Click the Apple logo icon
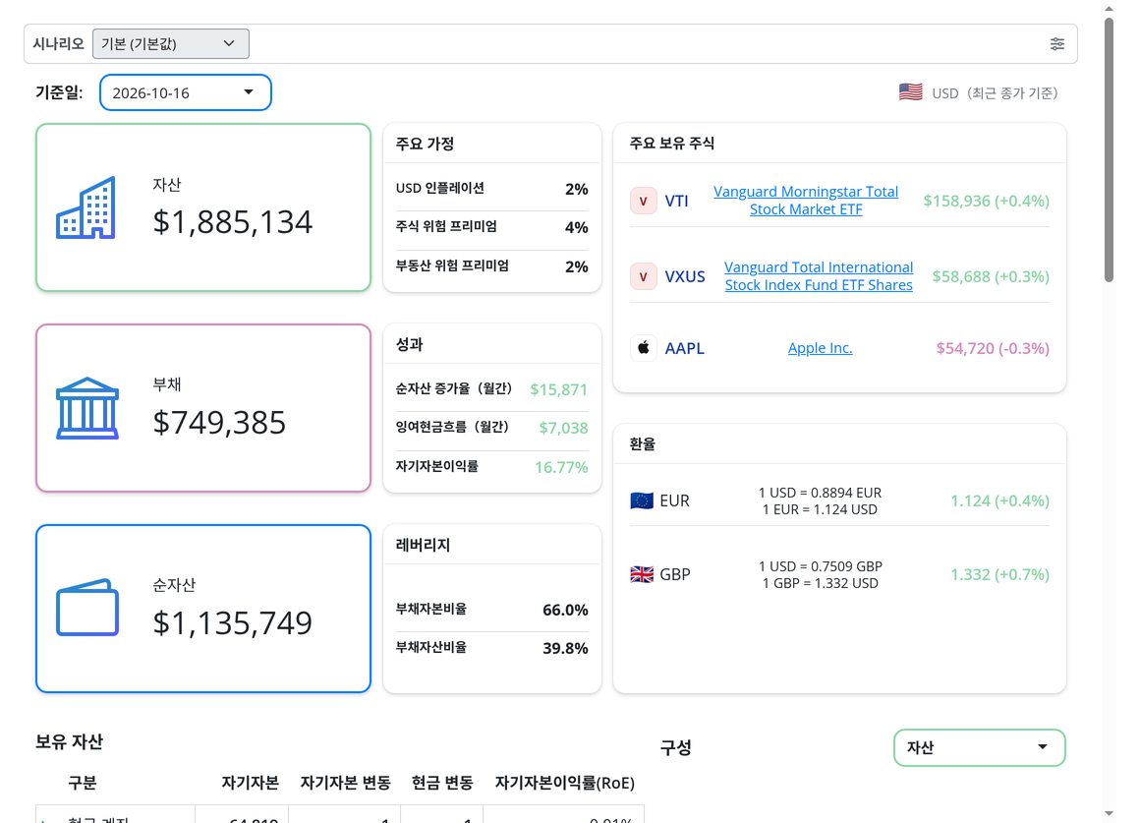Image resolution: width=1140 pixels, height=823 pixels. 643,348
